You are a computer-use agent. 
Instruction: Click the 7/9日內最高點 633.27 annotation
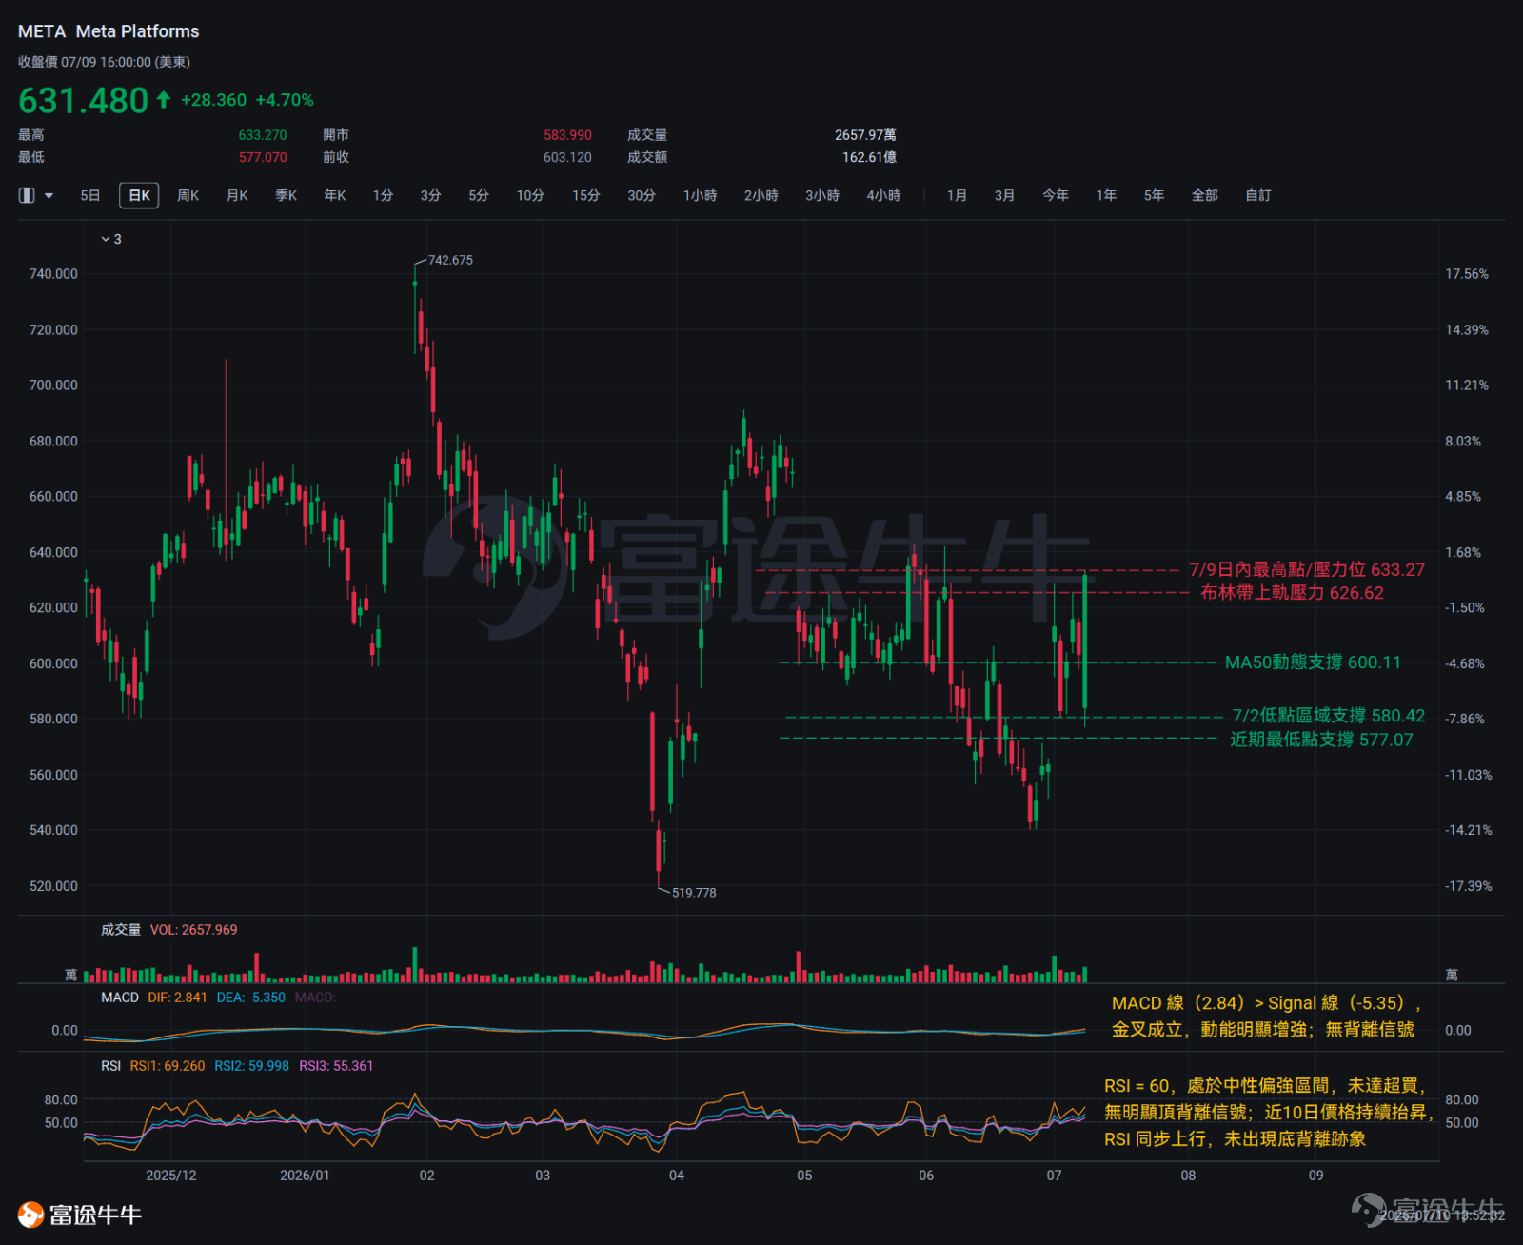point(1307,570)
